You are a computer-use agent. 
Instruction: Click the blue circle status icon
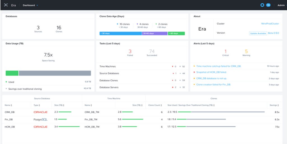click(262, 5)
